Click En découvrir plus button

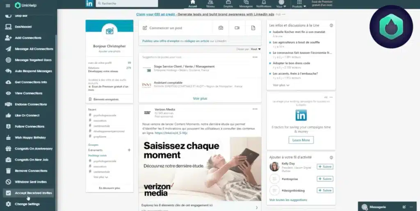point(110,188)
